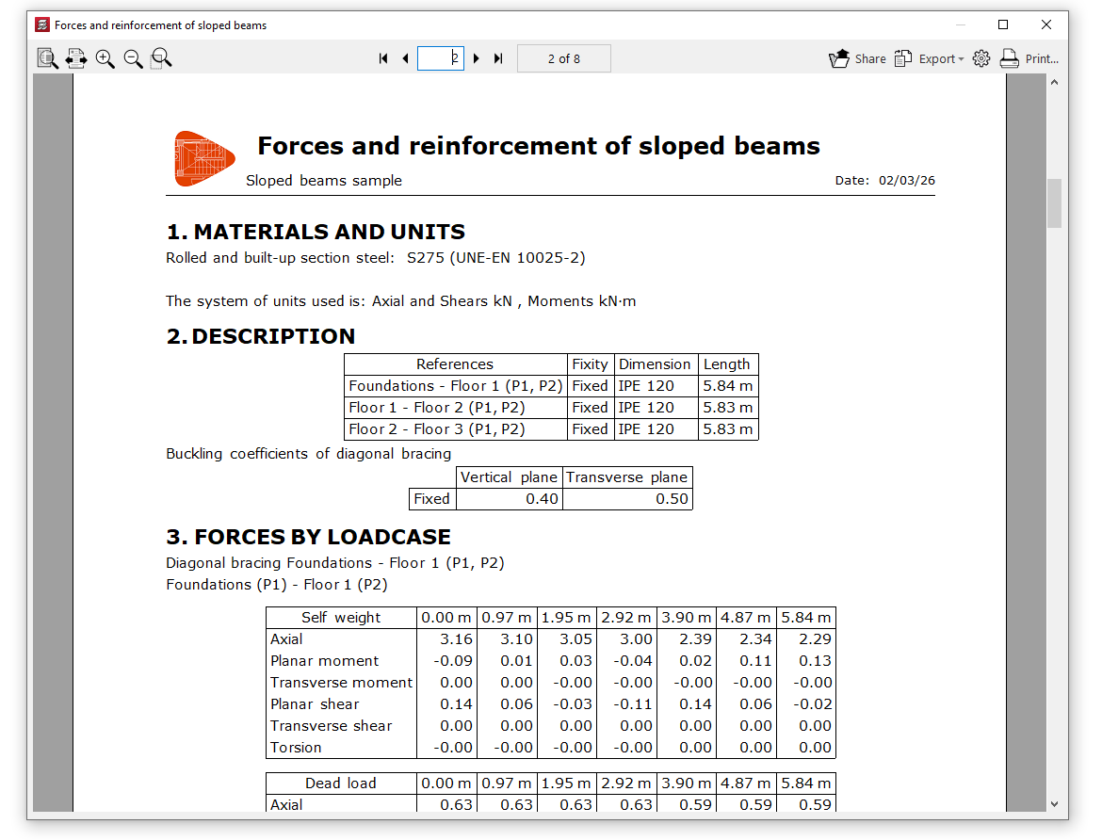The image size is (1102, 840).
Task: Zoom out with the minus magnifier
Action: 133,58
